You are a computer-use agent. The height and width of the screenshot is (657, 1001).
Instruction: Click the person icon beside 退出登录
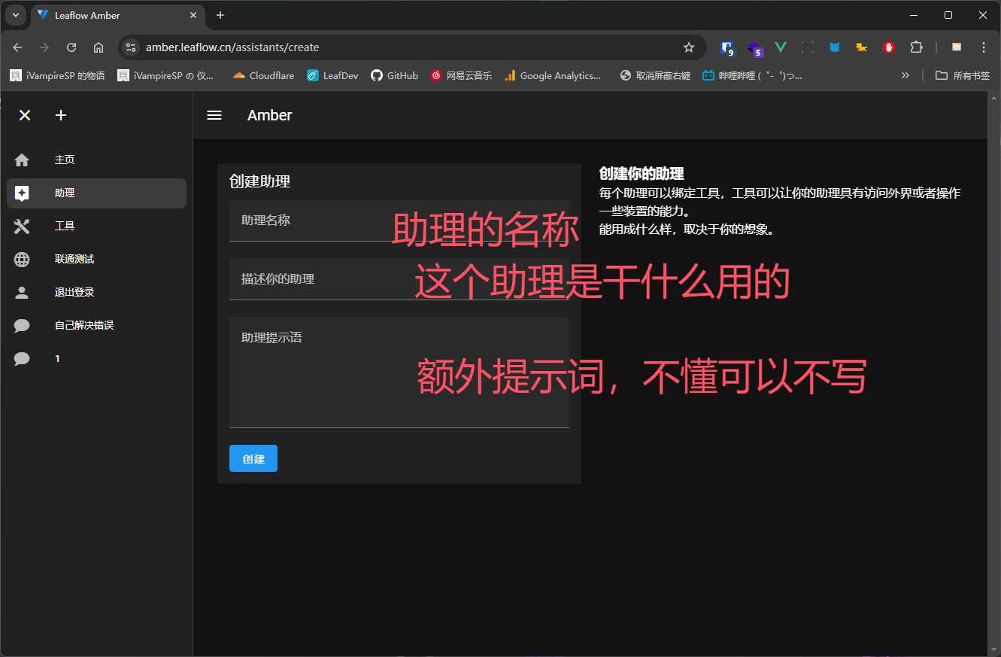22,293
